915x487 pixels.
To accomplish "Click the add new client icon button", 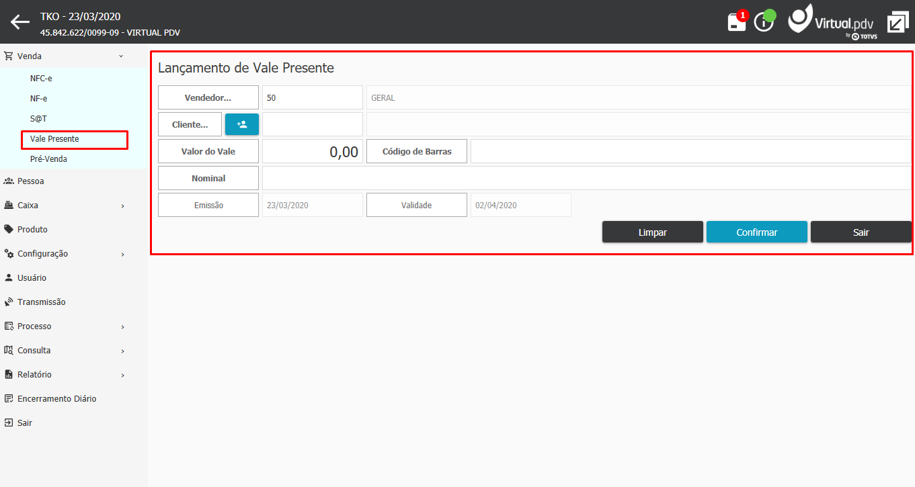I will [242, 124].
